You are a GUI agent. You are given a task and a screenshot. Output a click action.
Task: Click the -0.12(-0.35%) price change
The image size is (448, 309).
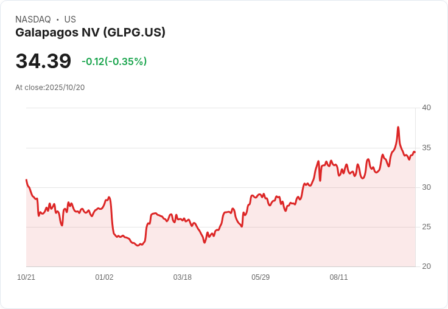114,61
